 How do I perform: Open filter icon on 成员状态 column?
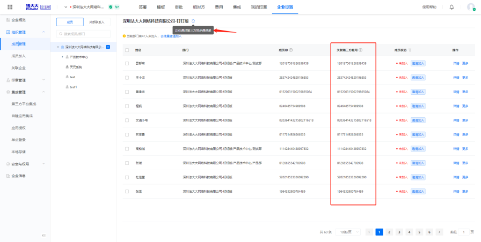coord(410,50)
